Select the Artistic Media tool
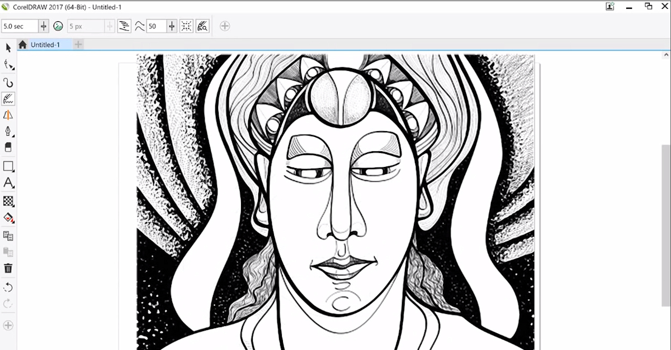671x350 pixels. [x=8, y=116]
